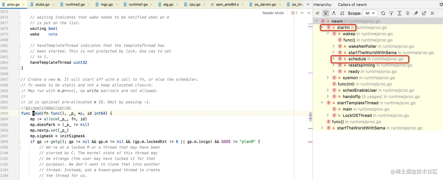The height and width of the screenshot is (180, 443).
Task: Collapse the startm node
Action: pyautogui.click(x=322, y=27)
